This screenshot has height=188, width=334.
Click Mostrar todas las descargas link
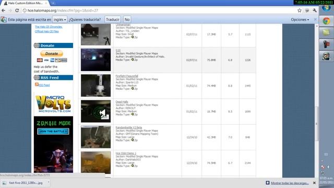[290, 183]
